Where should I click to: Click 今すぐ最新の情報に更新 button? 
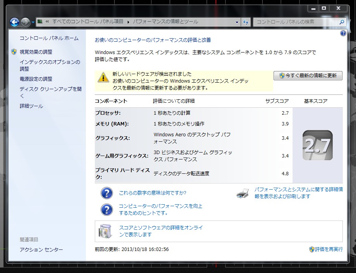(x=308, y=75)
